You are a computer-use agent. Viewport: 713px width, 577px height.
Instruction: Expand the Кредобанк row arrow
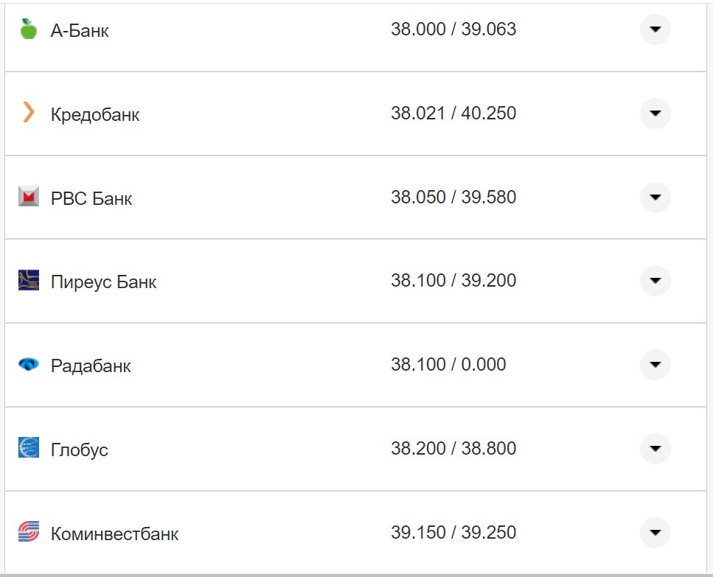(655, 113)
